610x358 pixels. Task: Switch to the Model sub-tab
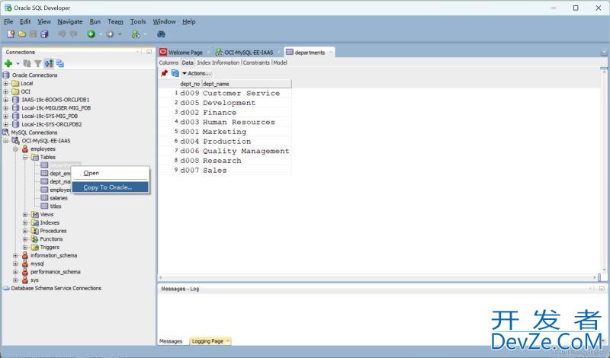pos(280,62)
